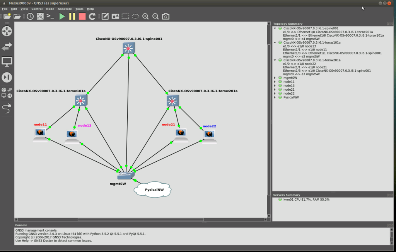Select 'mgmt0 <-> e3 mgmtSW' link row
The width and height of the screenshot is (396, 252).
[301, 74]
